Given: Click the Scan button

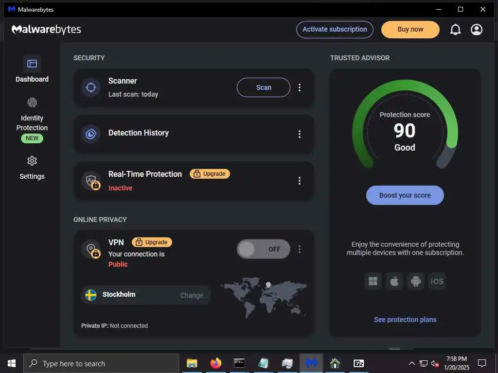Looking at the screenshot, I should point(263,87).
